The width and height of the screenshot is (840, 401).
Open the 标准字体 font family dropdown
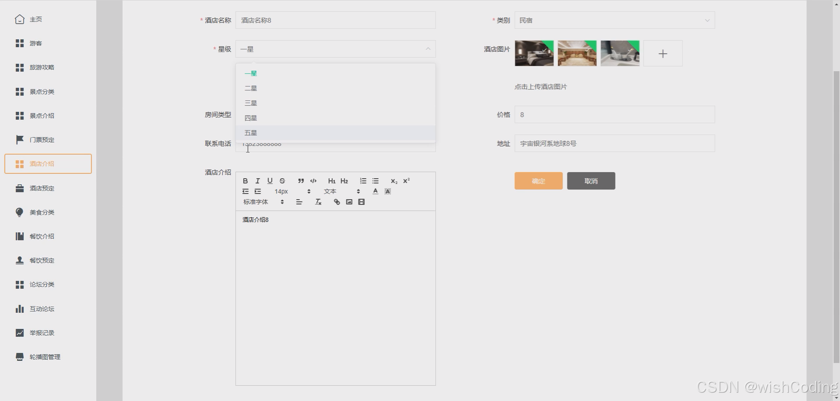coord(263,202)
